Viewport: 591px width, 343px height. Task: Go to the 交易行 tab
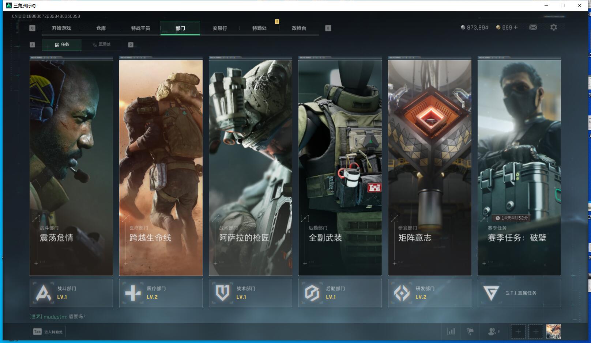click(x=220, y=28)
